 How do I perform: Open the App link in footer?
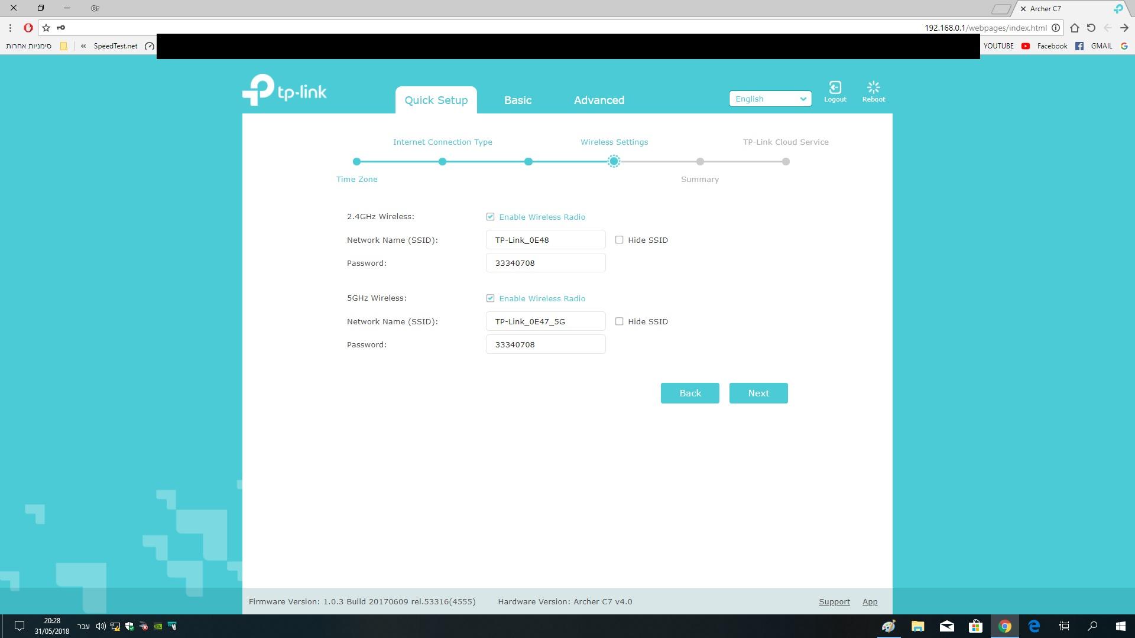[x=870, y=601]
